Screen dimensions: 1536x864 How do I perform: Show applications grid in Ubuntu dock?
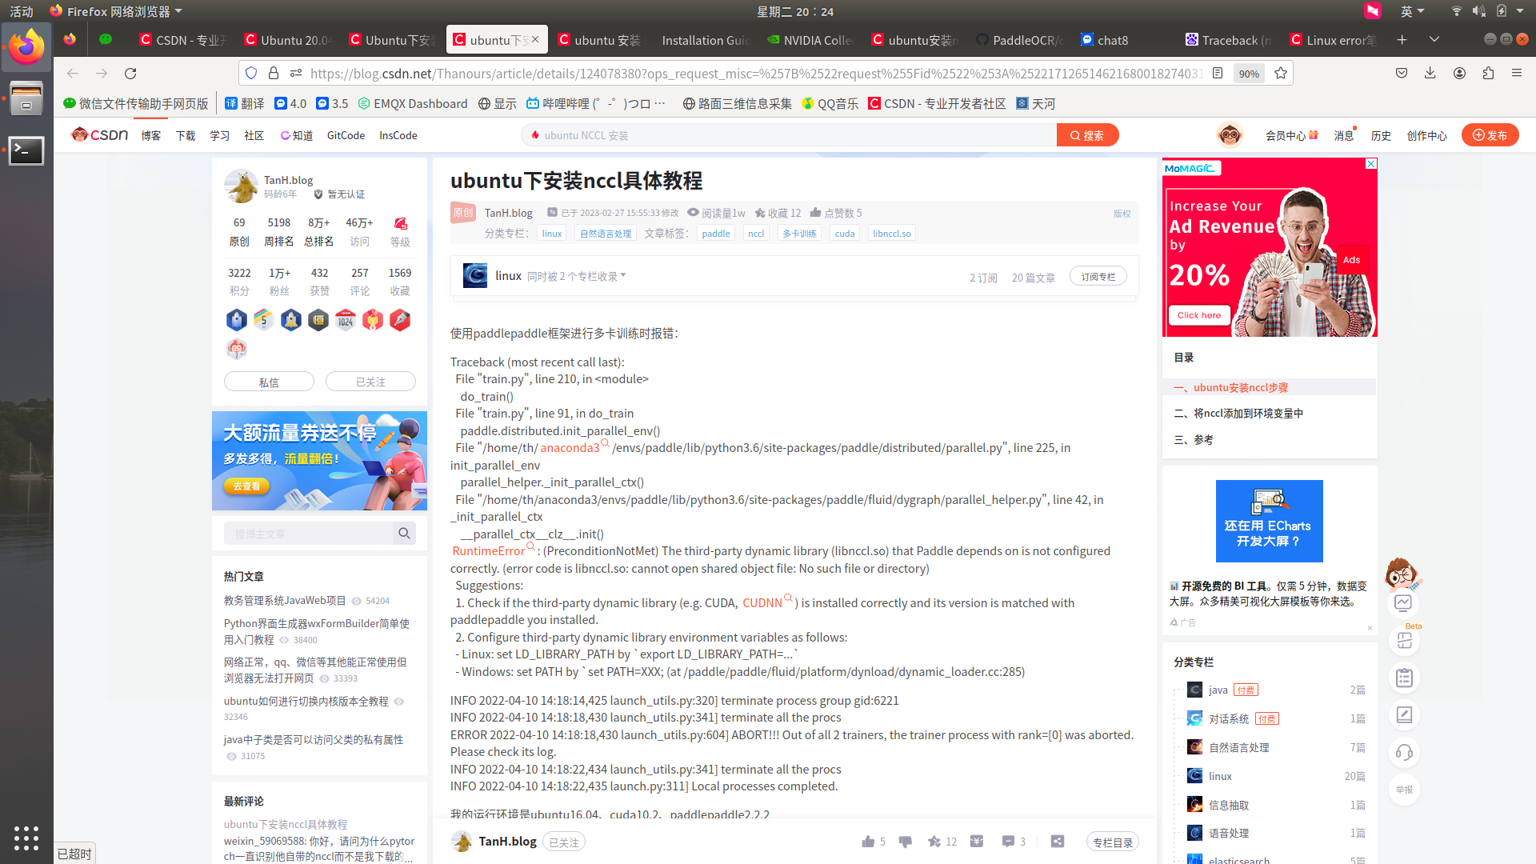(26, 838)
